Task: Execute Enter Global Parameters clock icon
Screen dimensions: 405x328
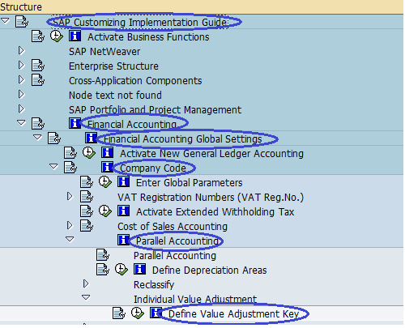Action: tap(105, 182)
